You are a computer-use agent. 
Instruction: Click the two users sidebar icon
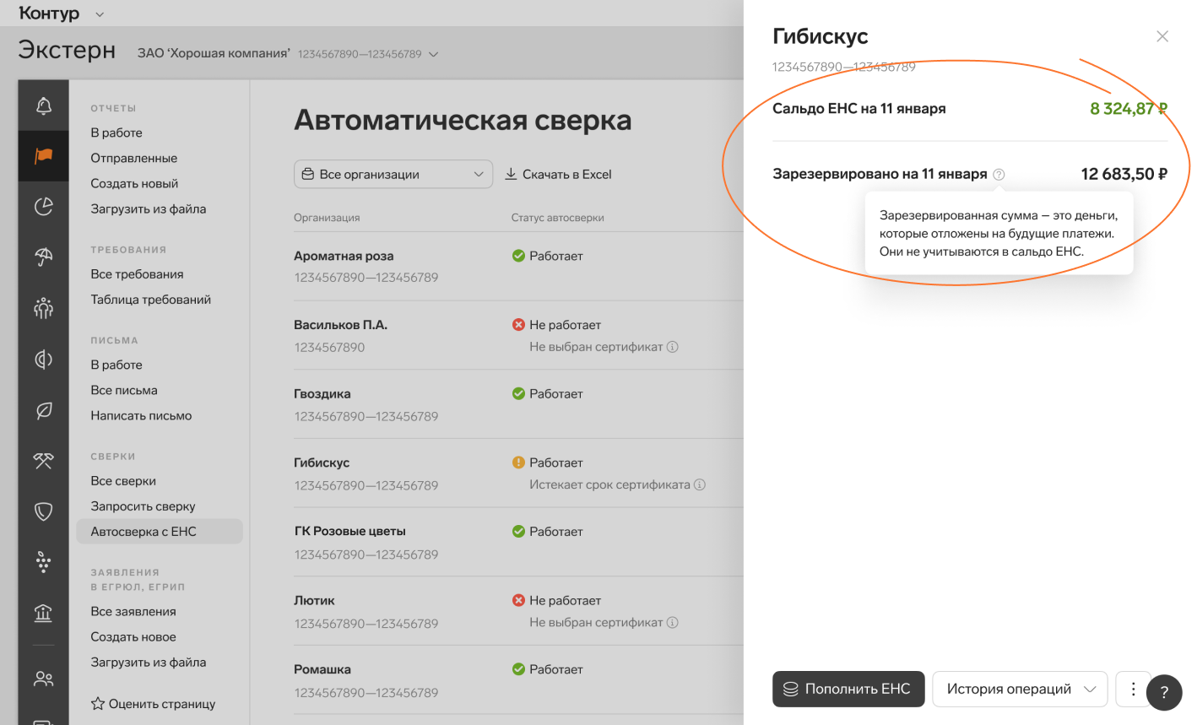43,679
